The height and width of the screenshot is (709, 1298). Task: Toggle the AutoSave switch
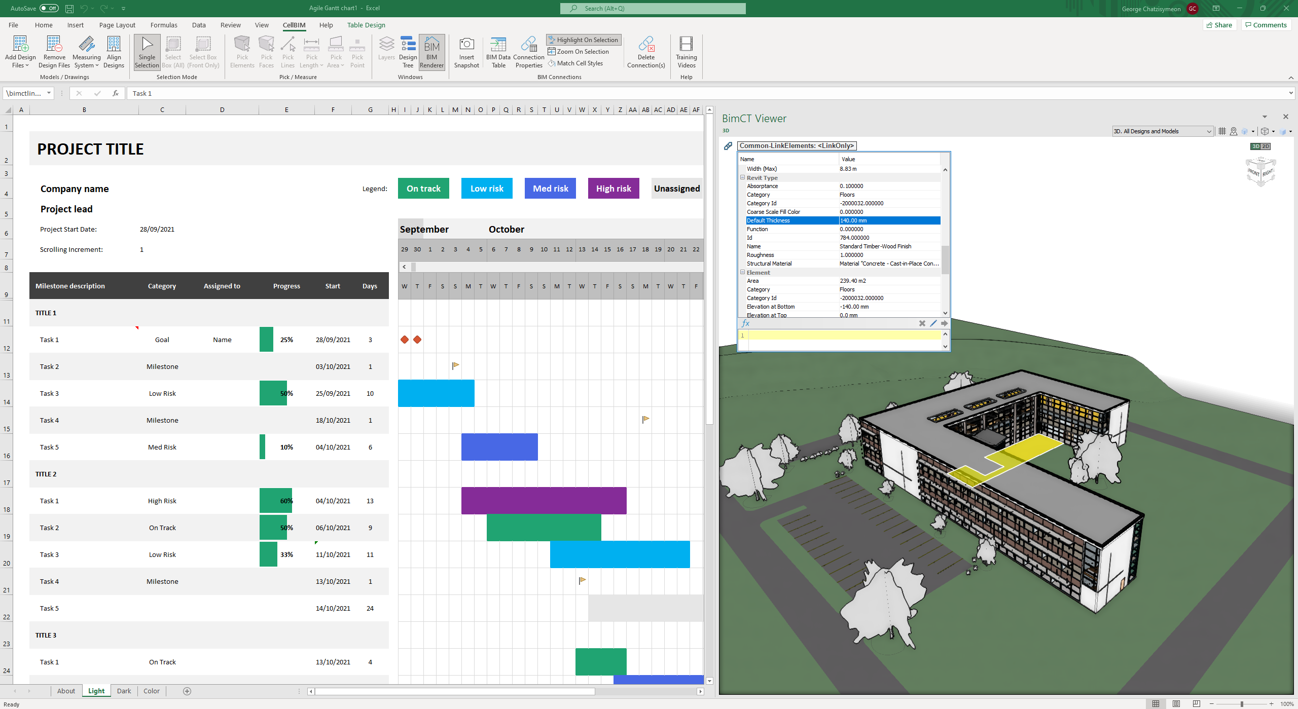click(x=49, y=8)
